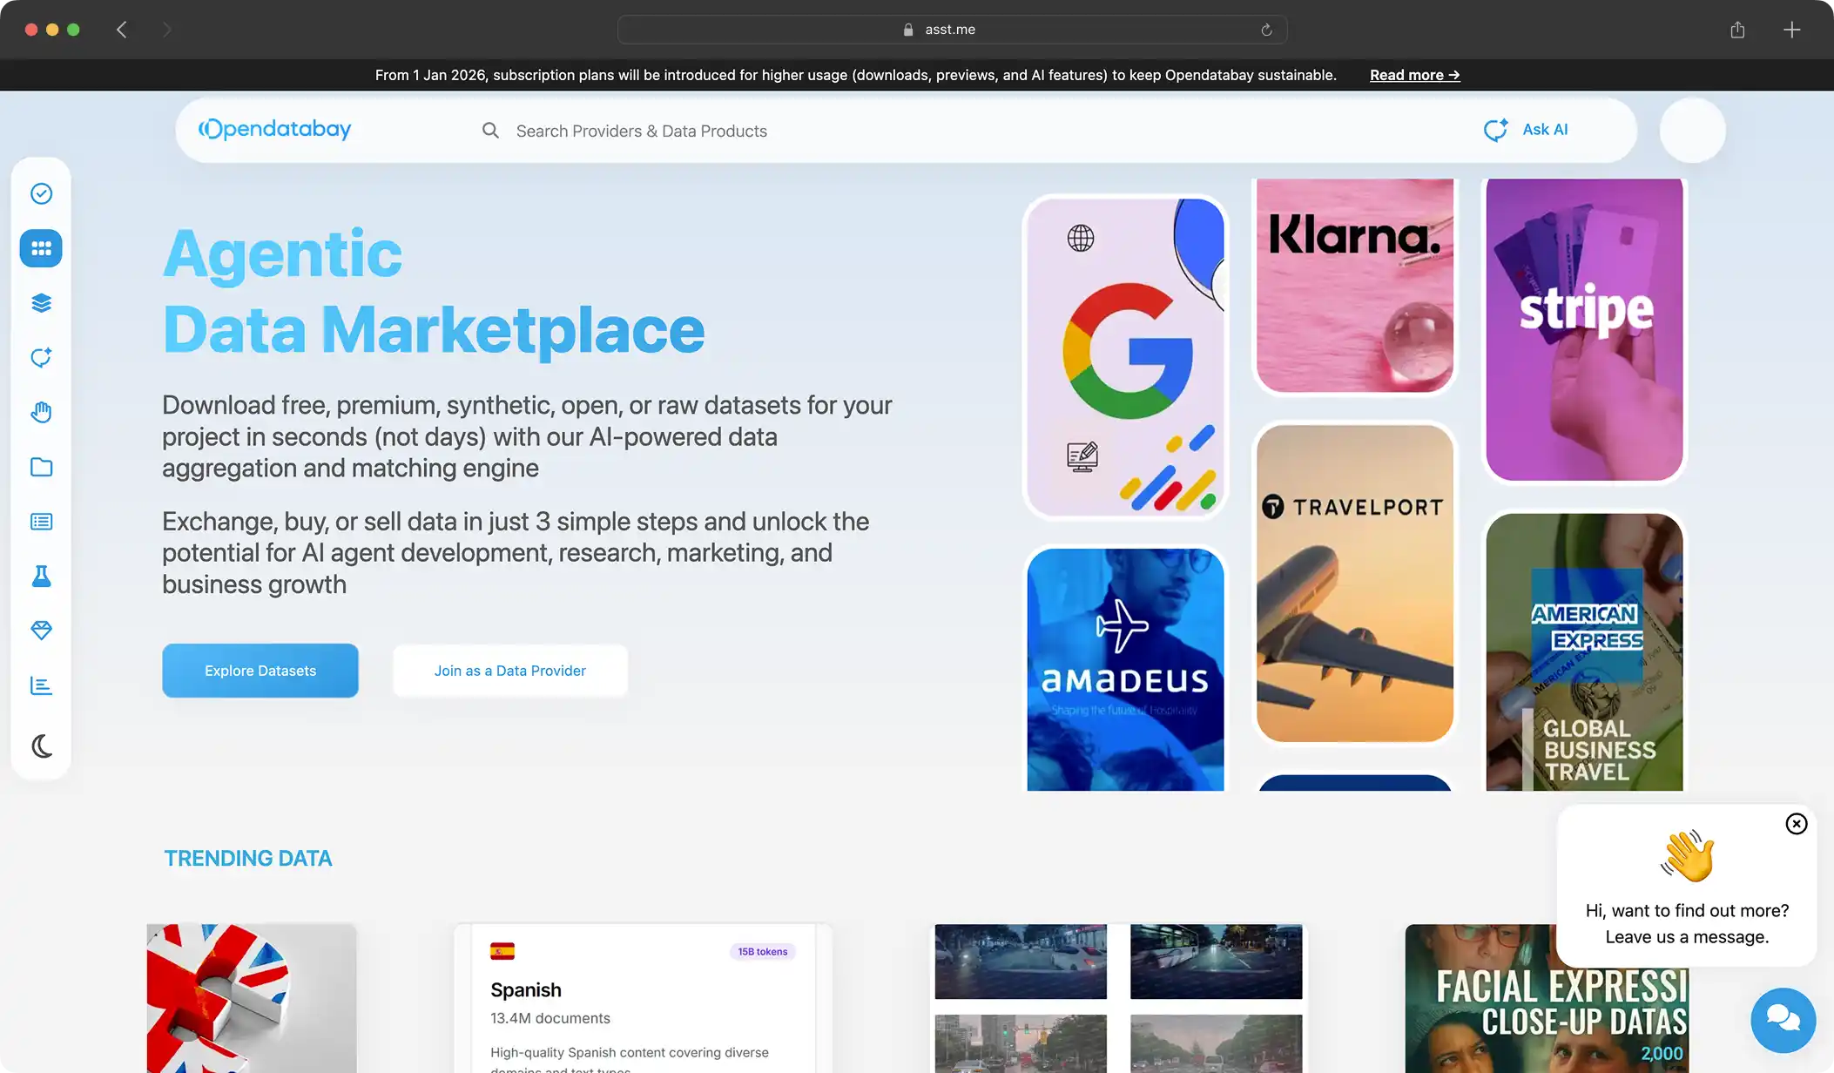Open the folder icon in the sidebar
This screenshot has width=1834, height=1073.
pos(41,467)
